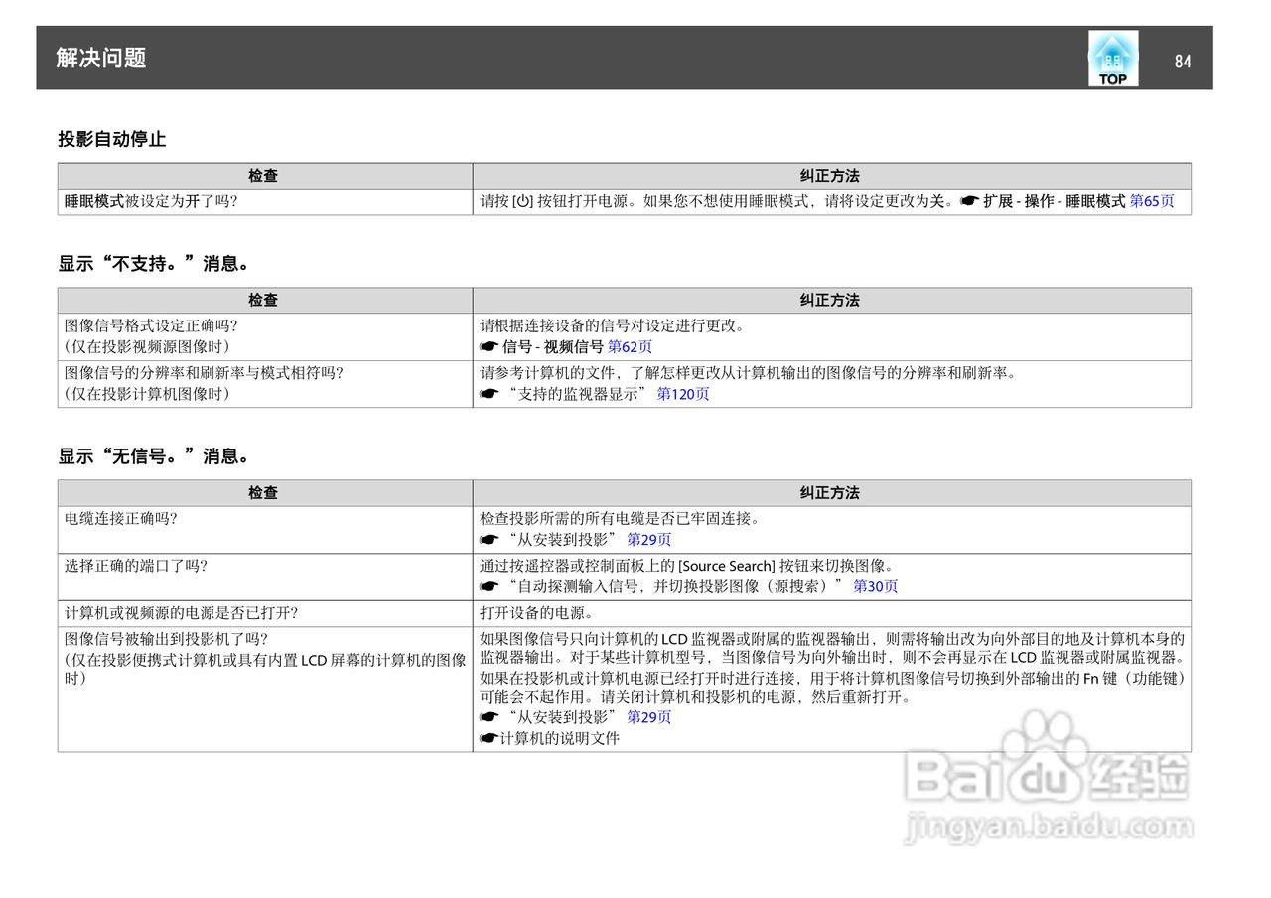Open 第29页 link in the image signal output row

tap(648, 717)
